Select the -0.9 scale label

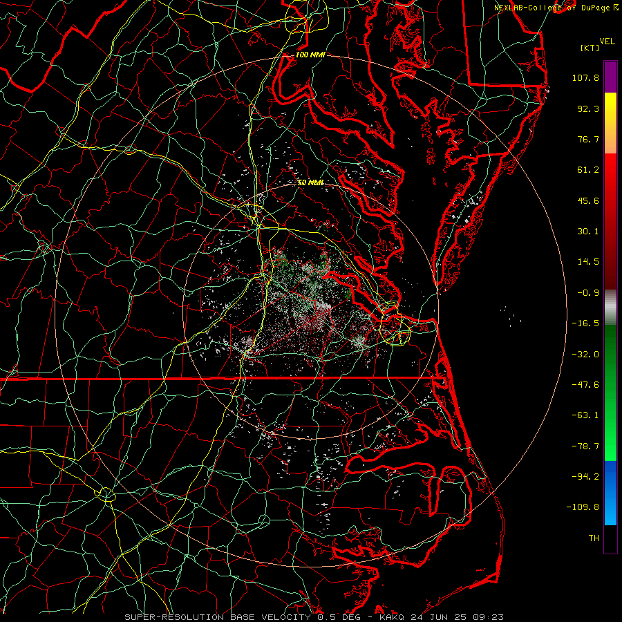(x=588, y=293)
